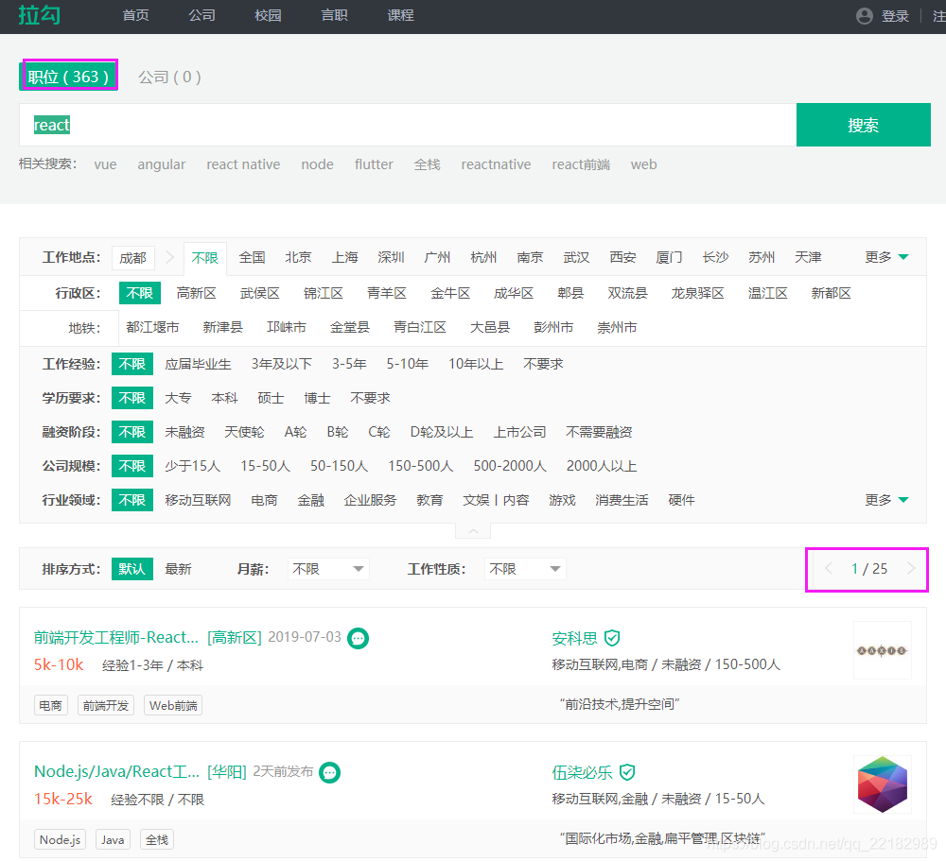Open 安科思 company logo thumbnail

click(x=882, y=650)
